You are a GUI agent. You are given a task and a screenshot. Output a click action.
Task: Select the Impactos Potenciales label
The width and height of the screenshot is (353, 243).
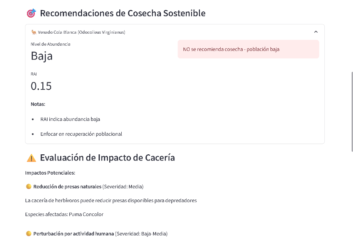pyautogui.click(x=50, y=173)
